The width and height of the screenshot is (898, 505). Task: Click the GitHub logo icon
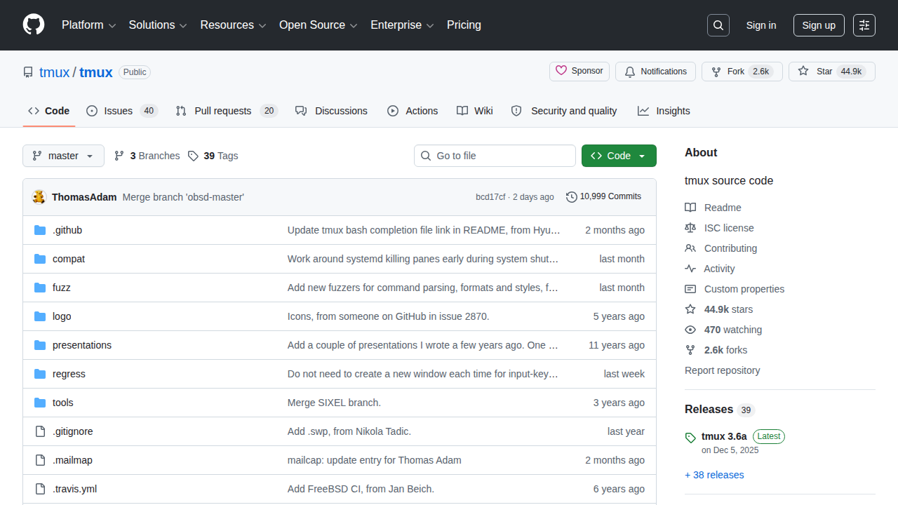[34, 25]
